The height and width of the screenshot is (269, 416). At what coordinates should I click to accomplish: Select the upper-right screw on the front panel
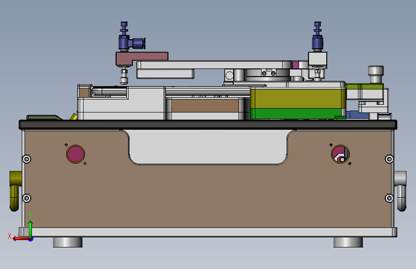pyautogui.click(x=389, y=159)
